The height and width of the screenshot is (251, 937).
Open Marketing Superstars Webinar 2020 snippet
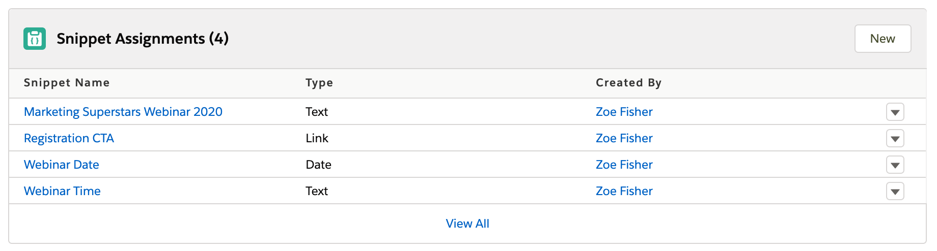point(123,112)
